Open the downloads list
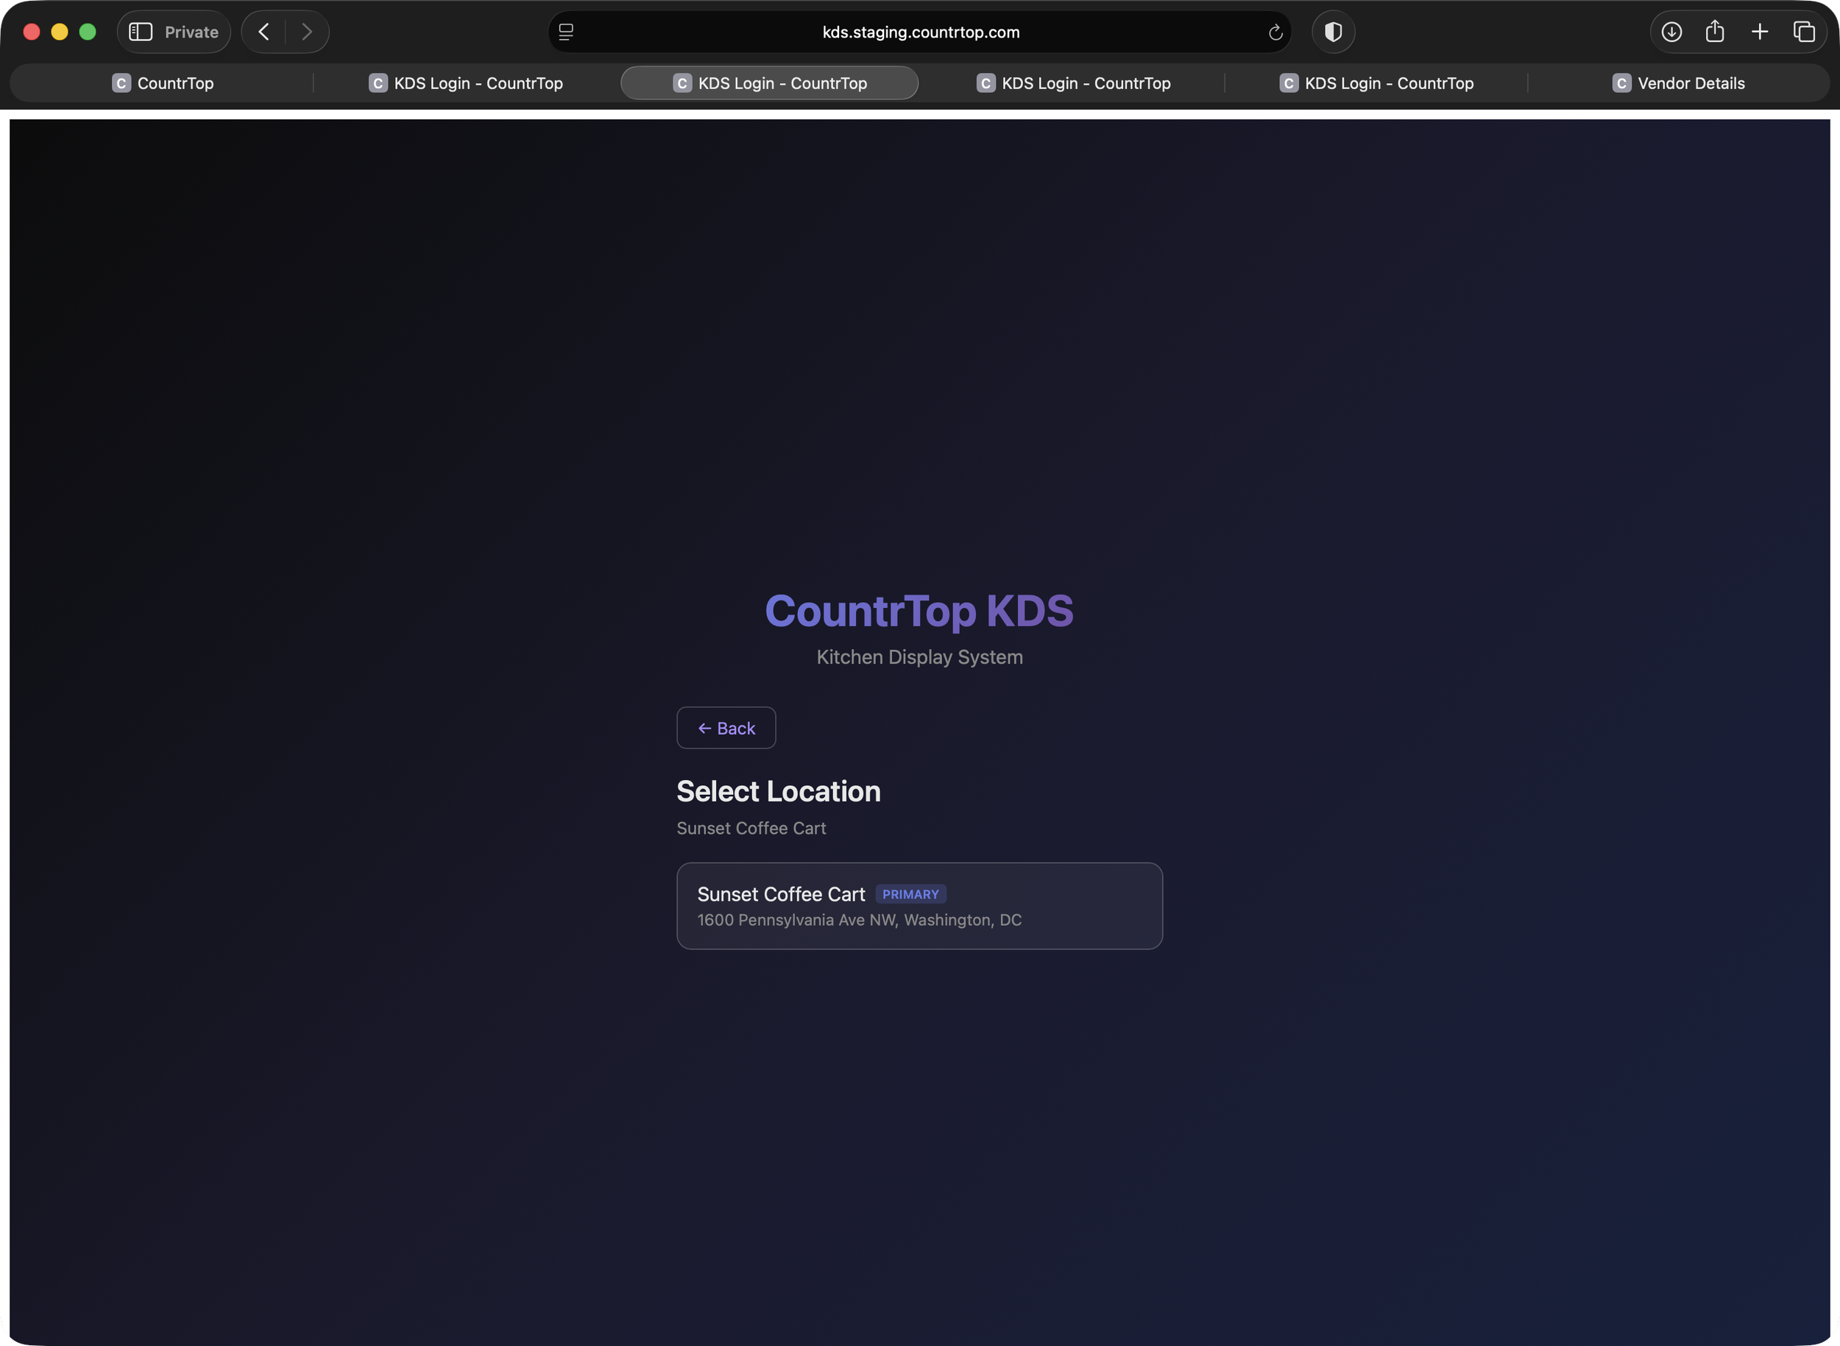Viewport: 1840px width, 1346px height. (x=1671, y=32)
